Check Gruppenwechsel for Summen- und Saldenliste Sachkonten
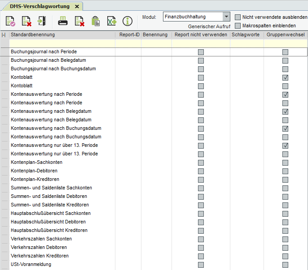The image size is (308, 270). tap(285, 189)
